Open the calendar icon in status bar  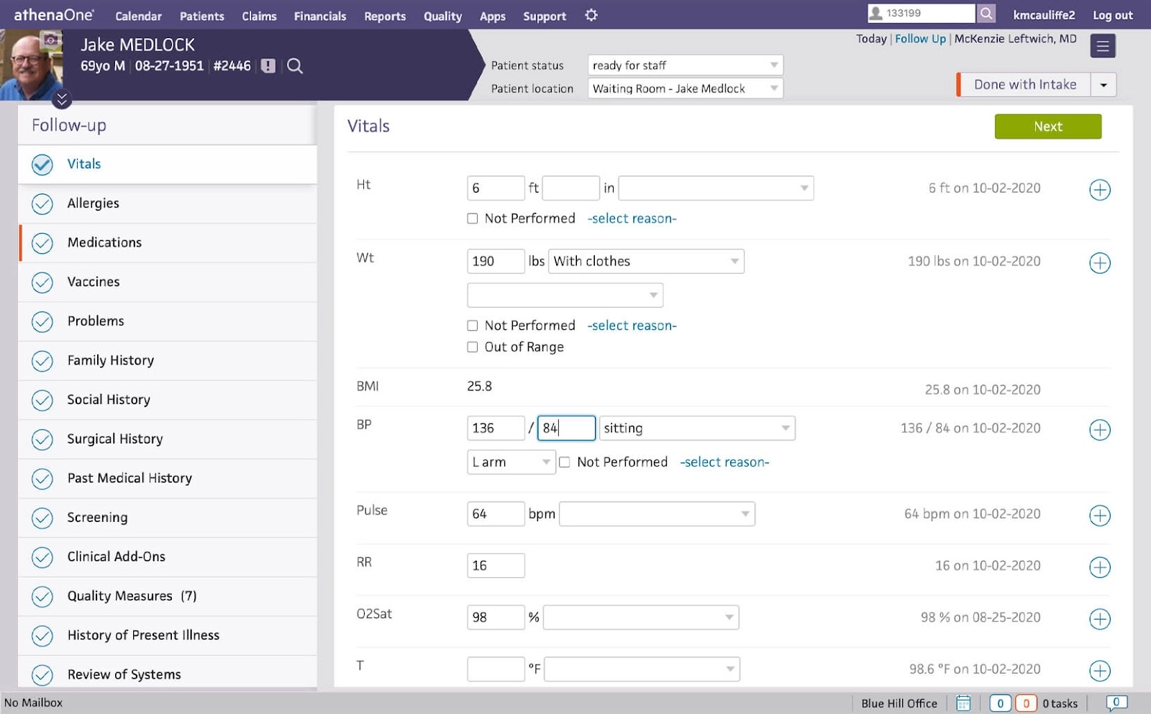tap(963, 702)
